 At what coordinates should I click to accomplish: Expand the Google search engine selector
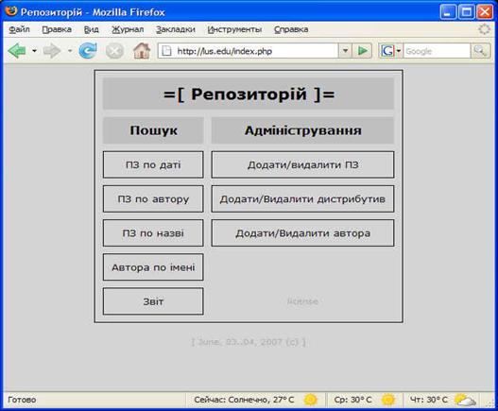398,51
